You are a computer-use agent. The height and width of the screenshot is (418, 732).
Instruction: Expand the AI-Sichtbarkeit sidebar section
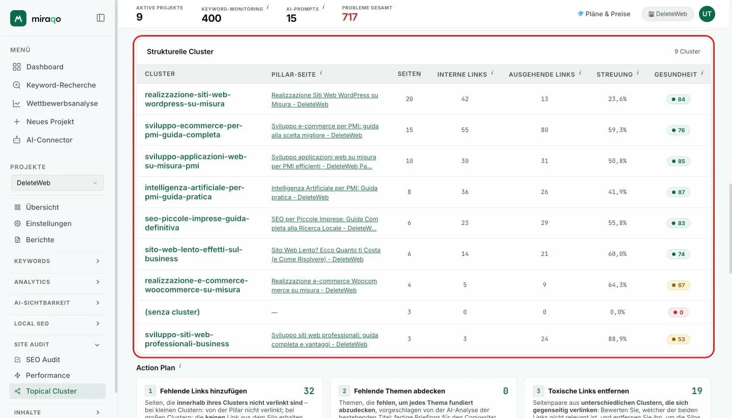pos(57,303)
